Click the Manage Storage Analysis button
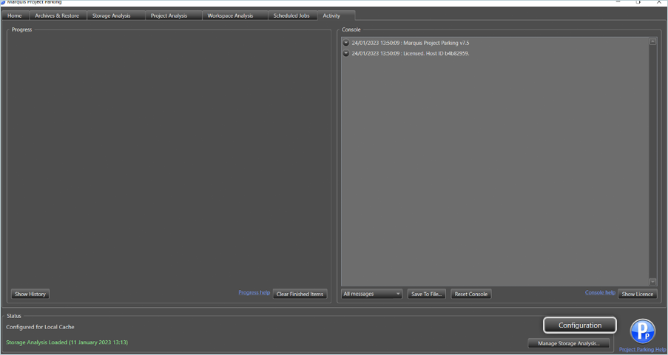 (x=569, y=343)
